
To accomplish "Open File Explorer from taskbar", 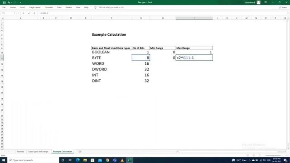I will coord(85,160).
